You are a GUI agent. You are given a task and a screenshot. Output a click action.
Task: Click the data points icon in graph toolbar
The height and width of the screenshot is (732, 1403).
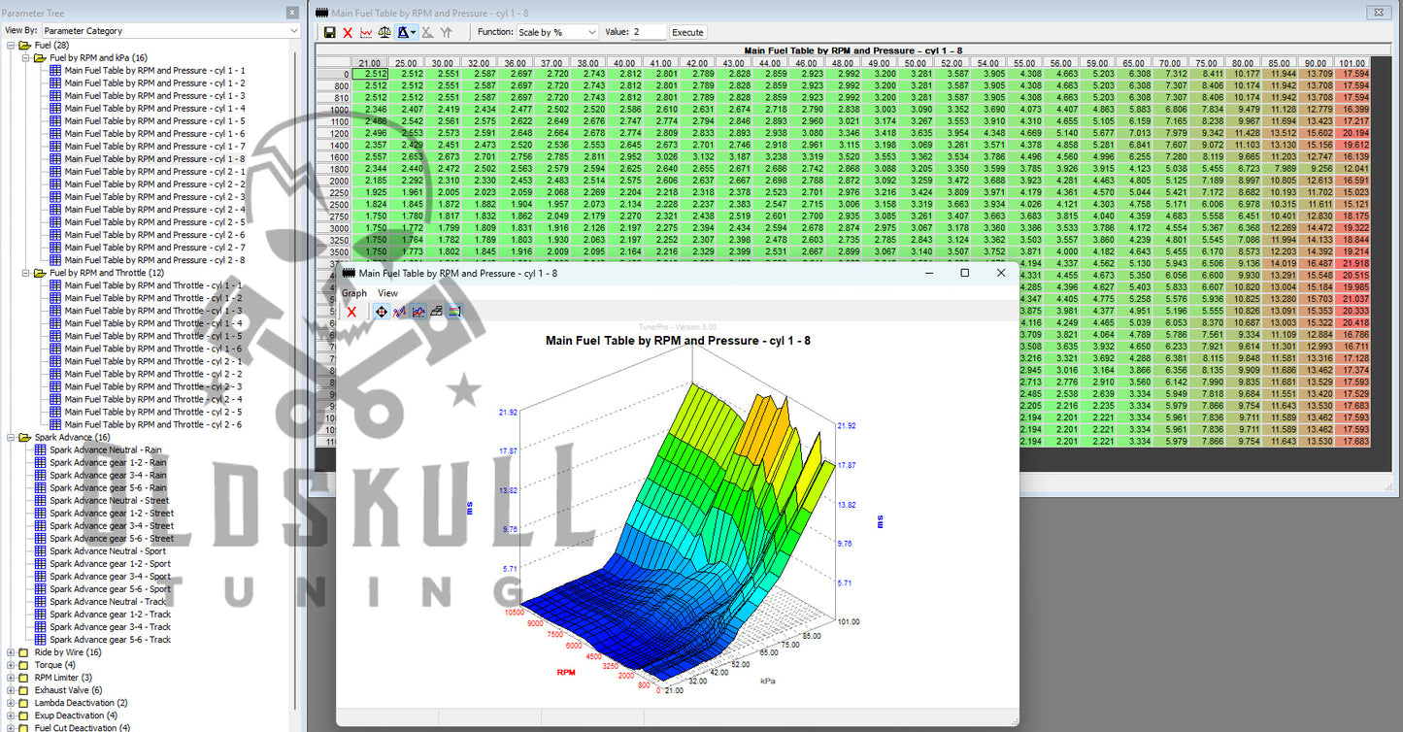point(399,312)
